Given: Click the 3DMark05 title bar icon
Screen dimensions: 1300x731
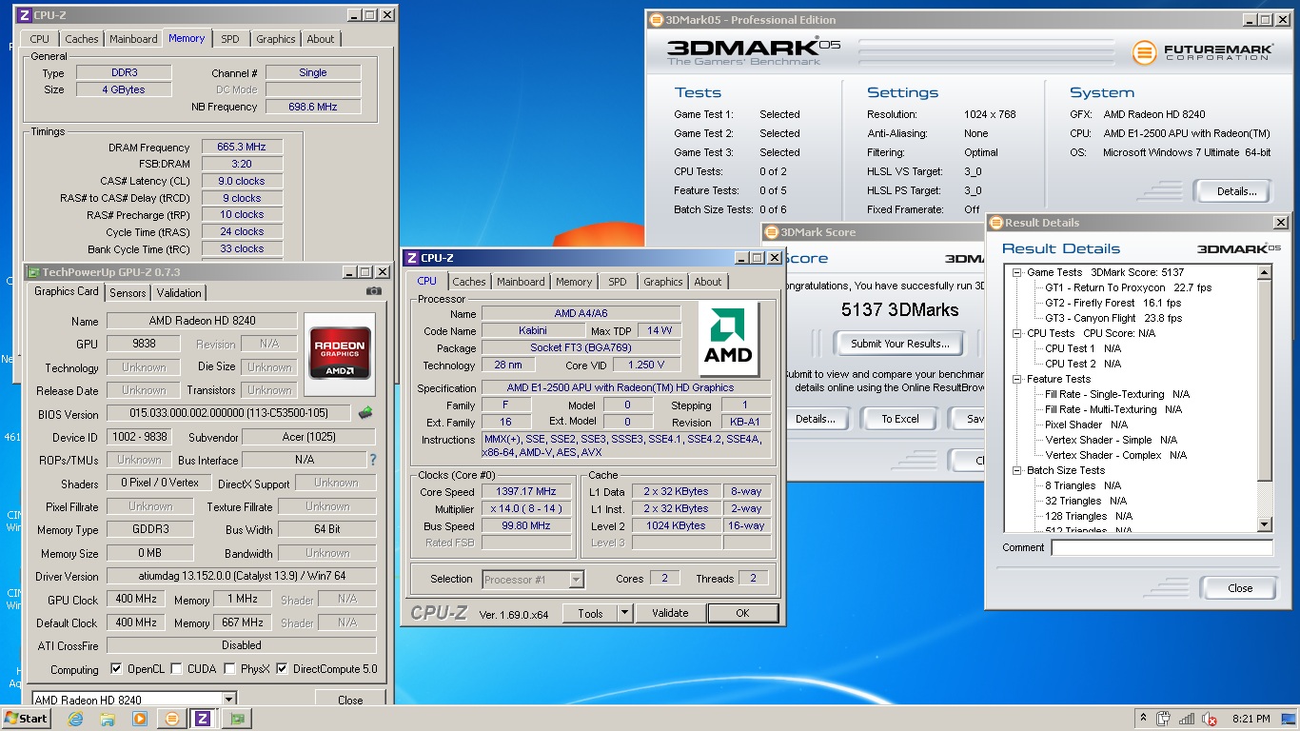Looking at the screenshot, I should coord(656,20).
